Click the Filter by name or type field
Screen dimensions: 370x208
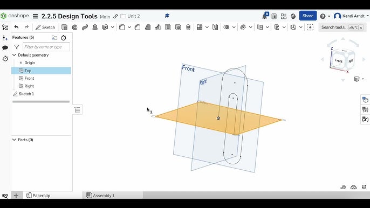click(x=46, y=47)
